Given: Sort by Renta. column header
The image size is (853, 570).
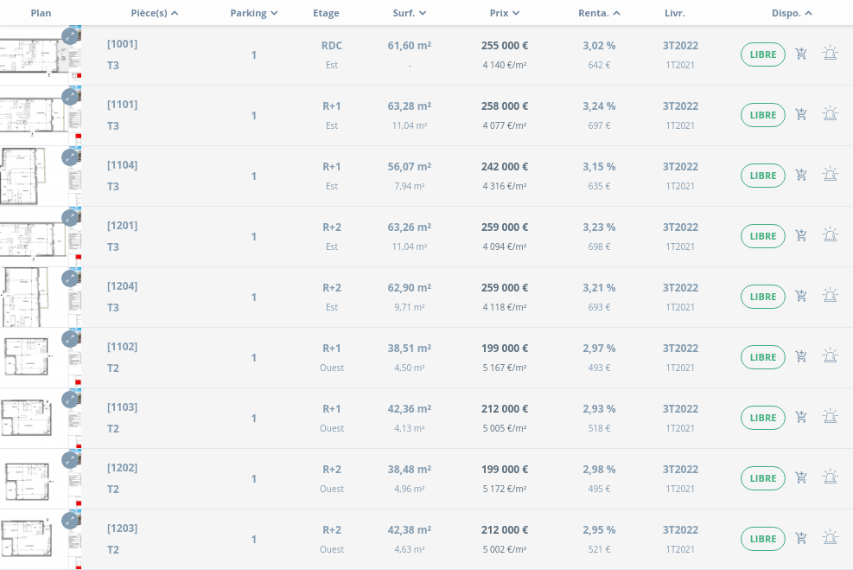Looking at the screenshot, I should tap(599, 13).
